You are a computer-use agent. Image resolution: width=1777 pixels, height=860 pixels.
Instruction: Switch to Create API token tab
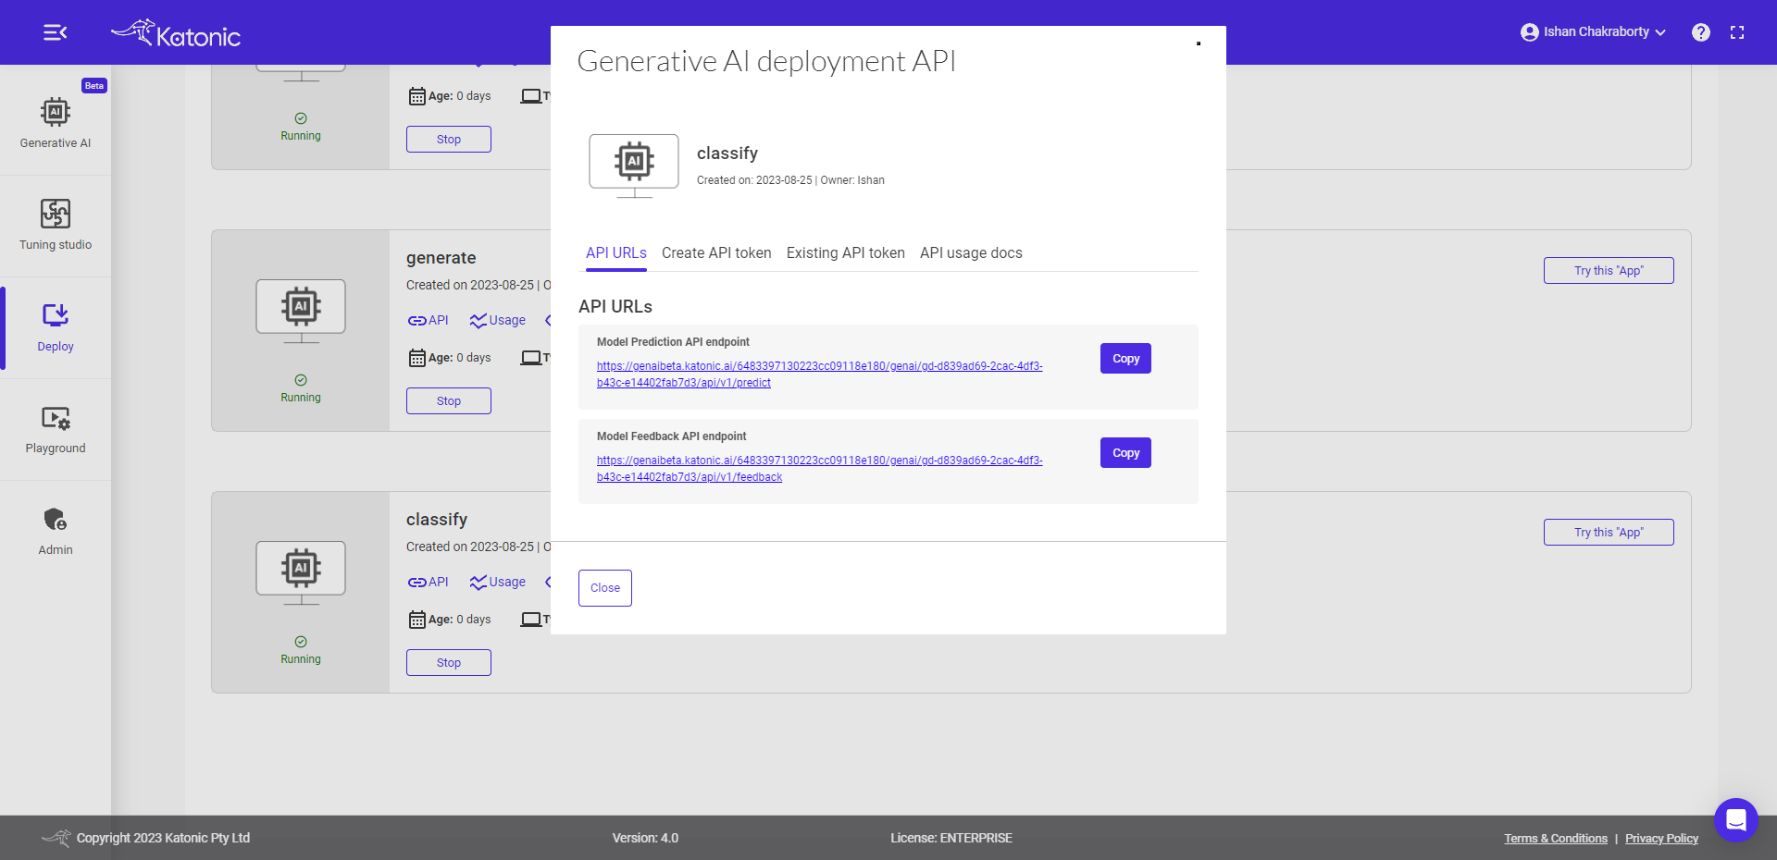716,253
